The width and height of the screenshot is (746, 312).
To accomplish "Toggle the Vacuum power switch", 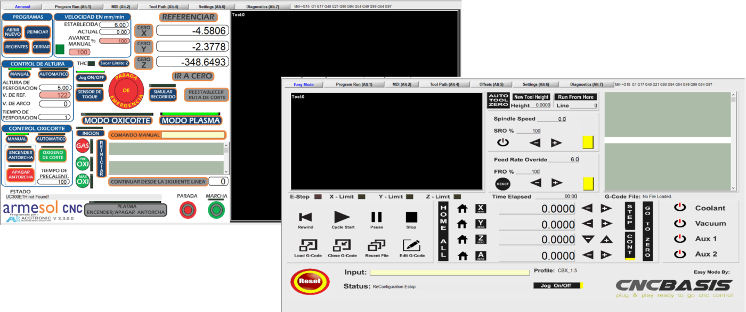I will [x=679, y=223].
